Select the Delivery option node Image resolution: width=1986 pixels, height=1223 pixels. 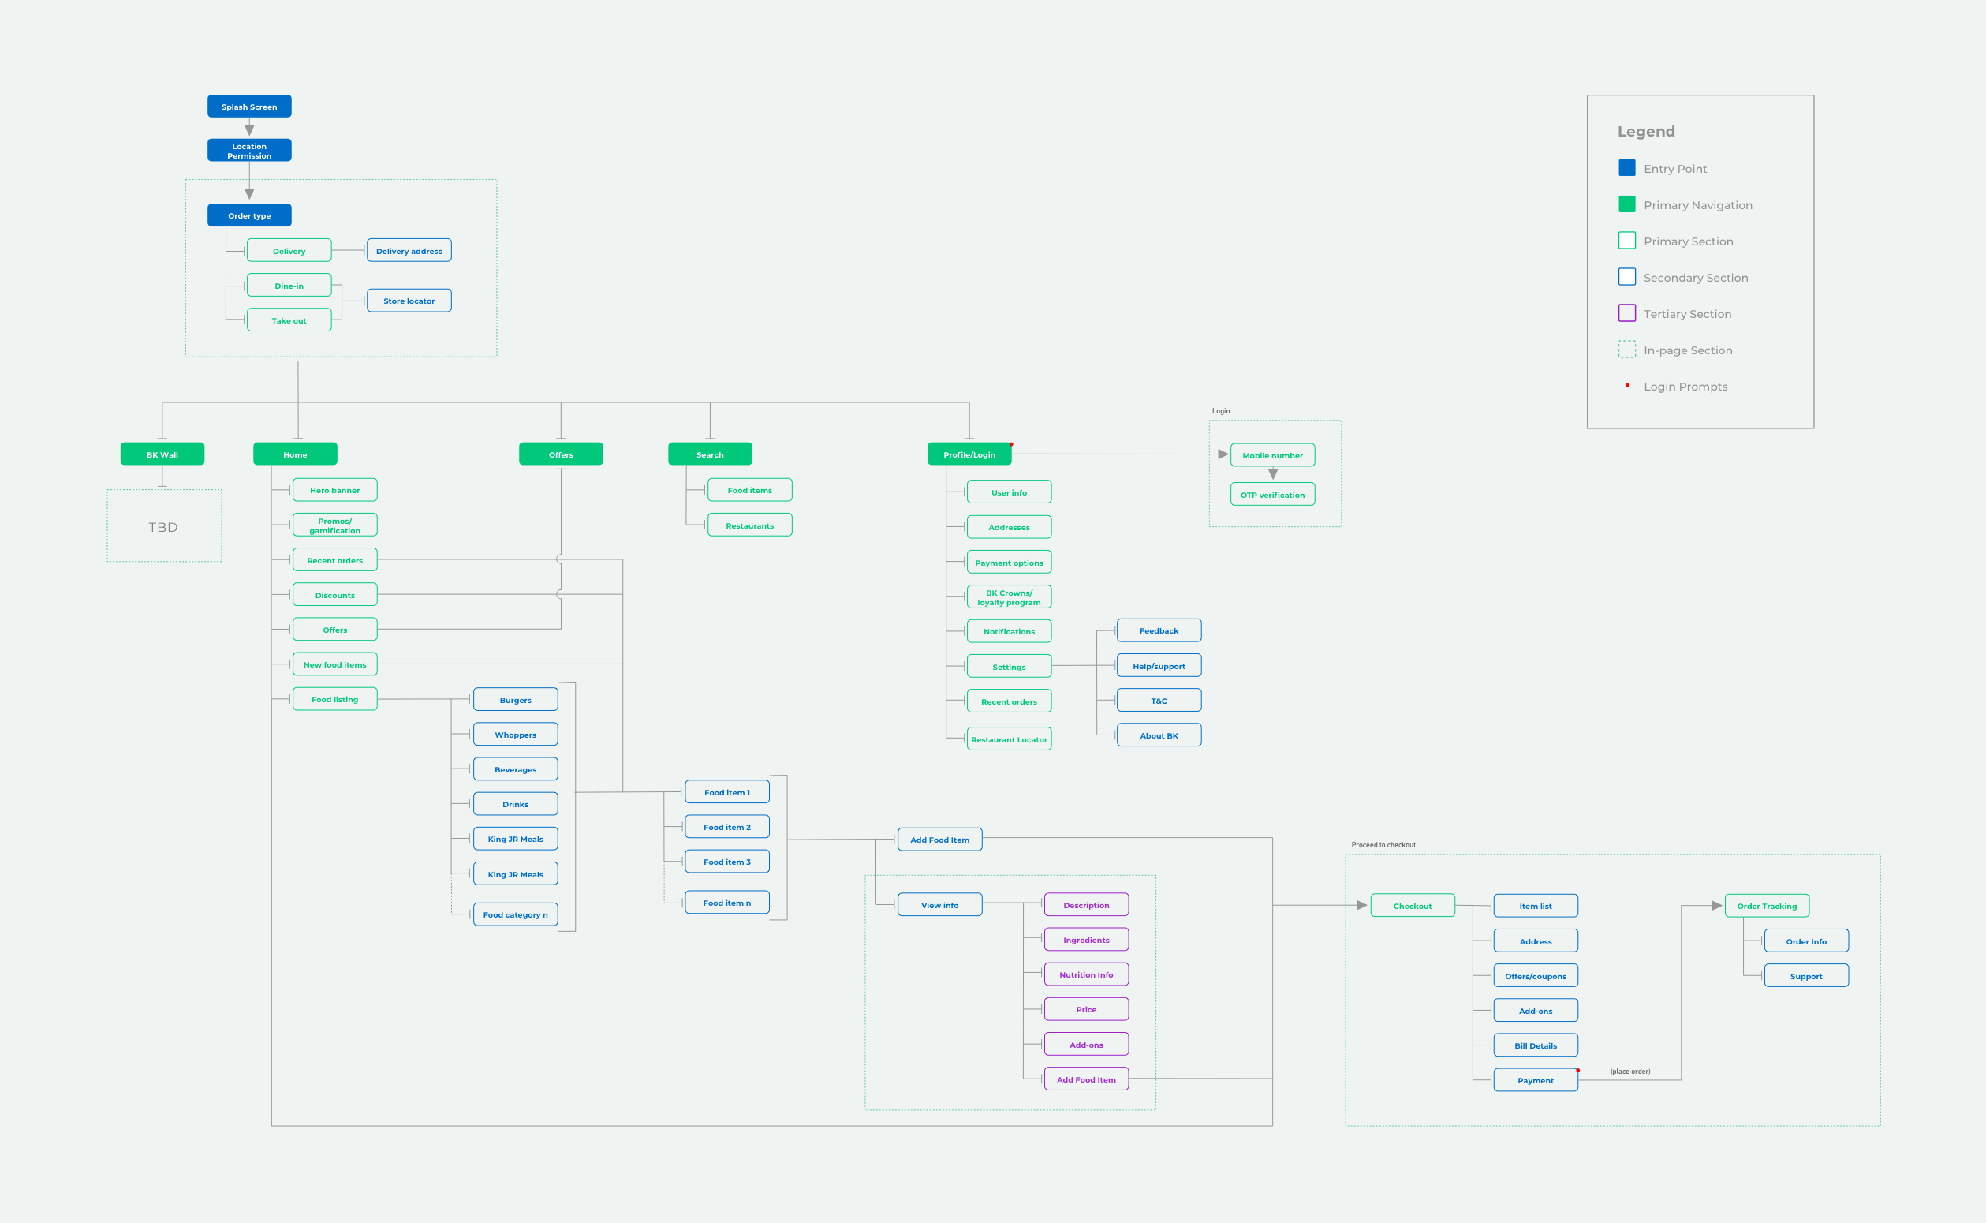point(289,251)
